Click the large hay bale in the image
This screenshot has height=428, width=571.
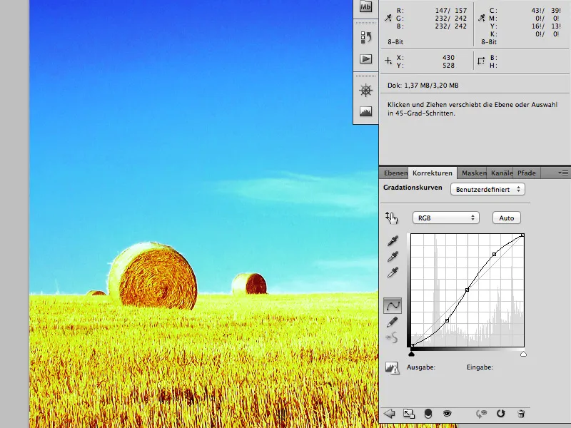pos(153,275)
